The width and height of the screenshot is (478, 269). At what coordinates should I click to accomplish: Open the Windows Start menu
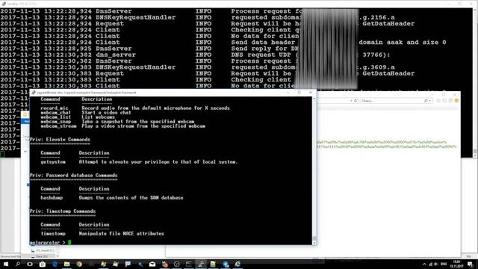6,264
